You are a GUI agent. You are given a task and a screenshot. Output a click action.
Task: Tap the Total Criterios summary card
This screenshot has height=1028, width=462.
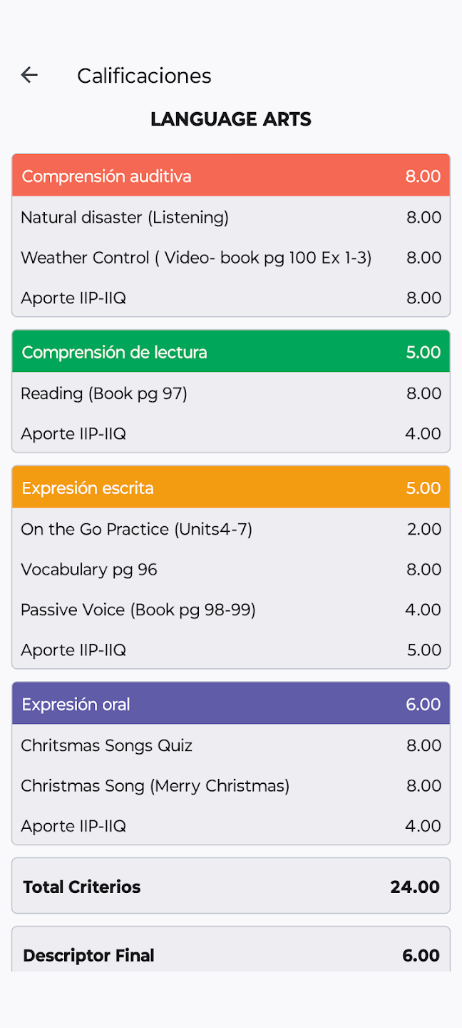pos(231,886)
